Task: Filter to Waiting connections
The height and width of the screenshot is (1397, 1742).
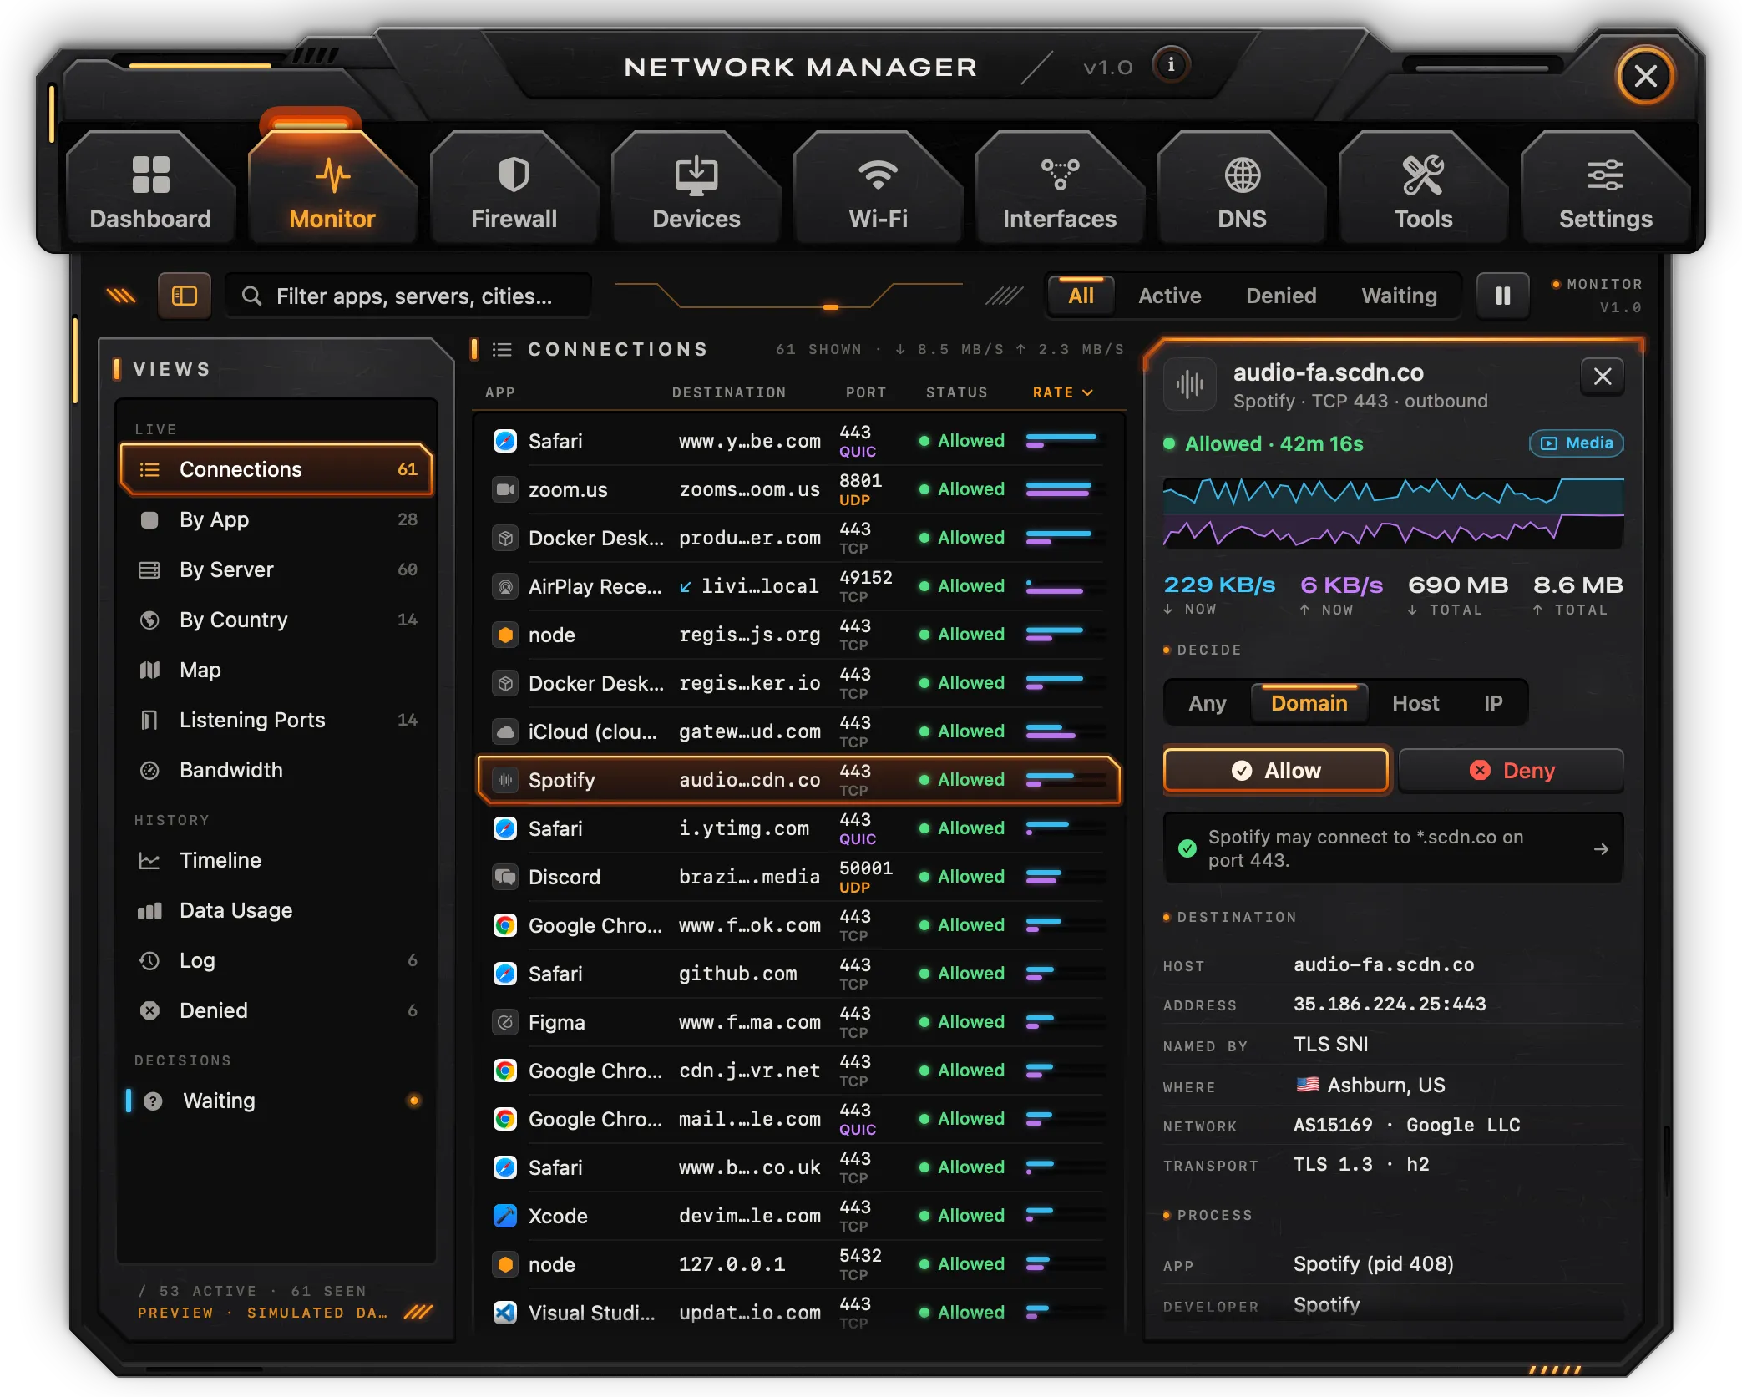Action: point(1399,296)
